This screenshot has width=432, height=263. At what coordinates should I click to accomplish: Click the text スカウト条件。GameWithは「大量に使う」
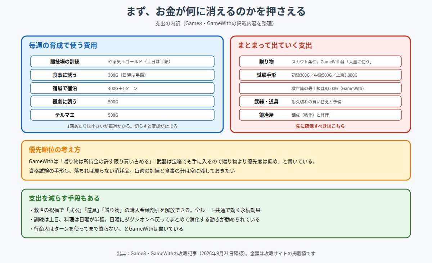(x=332, y=62)
